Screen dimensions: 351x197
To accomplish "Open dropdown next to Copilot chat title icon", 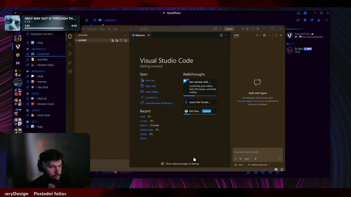I will click(220, 29).
